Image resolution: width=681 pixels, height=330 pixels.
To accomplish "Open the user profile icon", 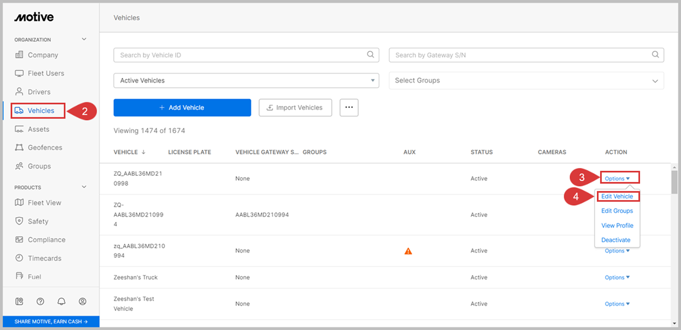I will (83, 301).
